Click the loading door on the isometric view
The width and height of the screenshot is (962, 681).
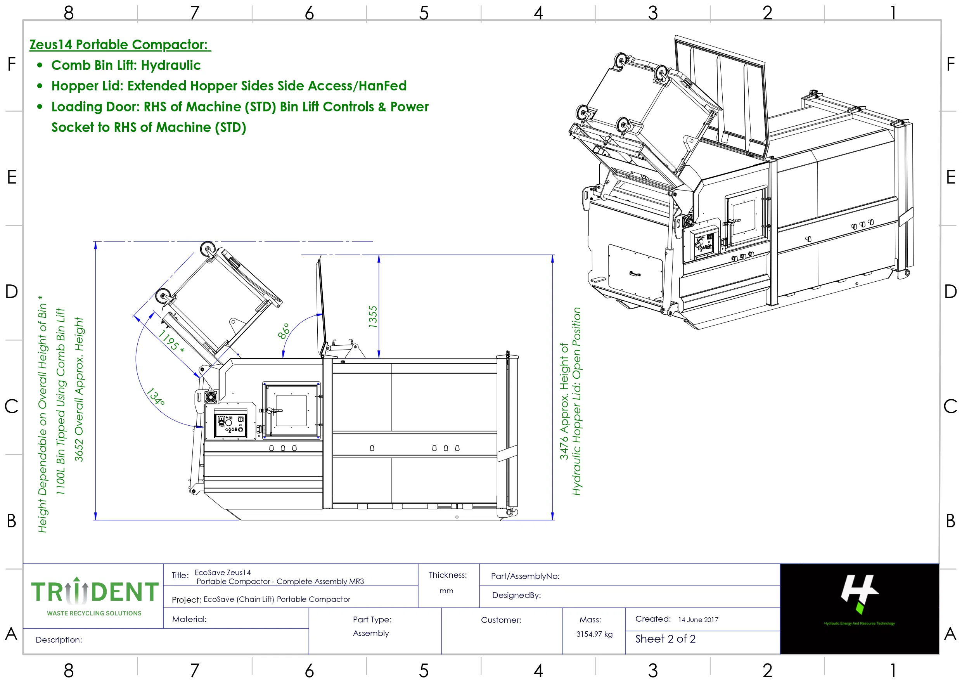(744, 217)
